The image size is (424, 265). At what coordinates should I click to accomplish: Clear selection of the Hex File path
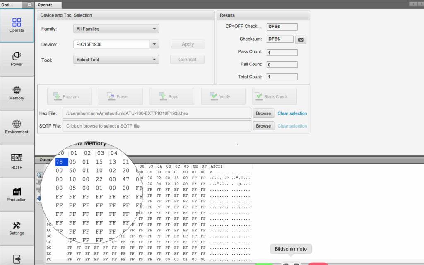pyautogui.click(x=292, y=113)
